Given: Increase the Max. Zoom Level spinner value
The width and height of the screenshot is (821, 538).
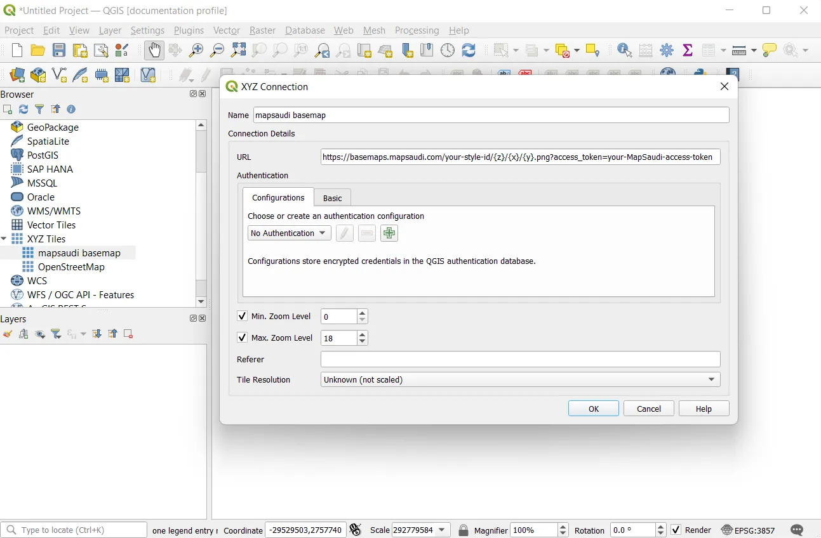Looking at the screenshot, I should pyautogui.click(x=363, y=334).
